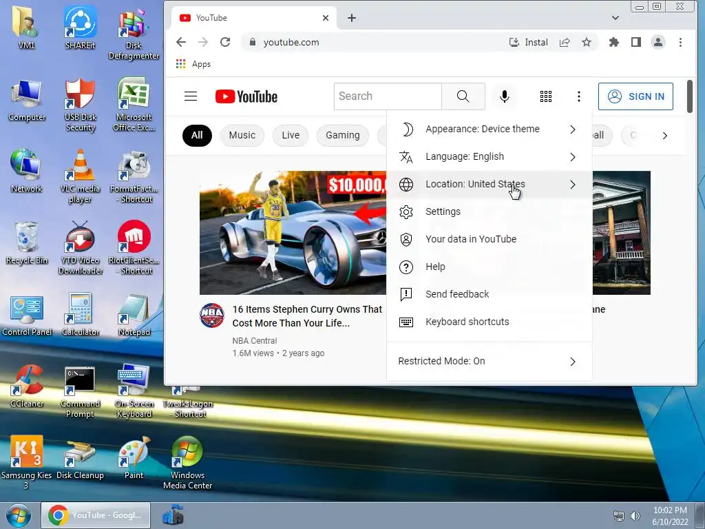Click the Install app button

coord(528,42)
